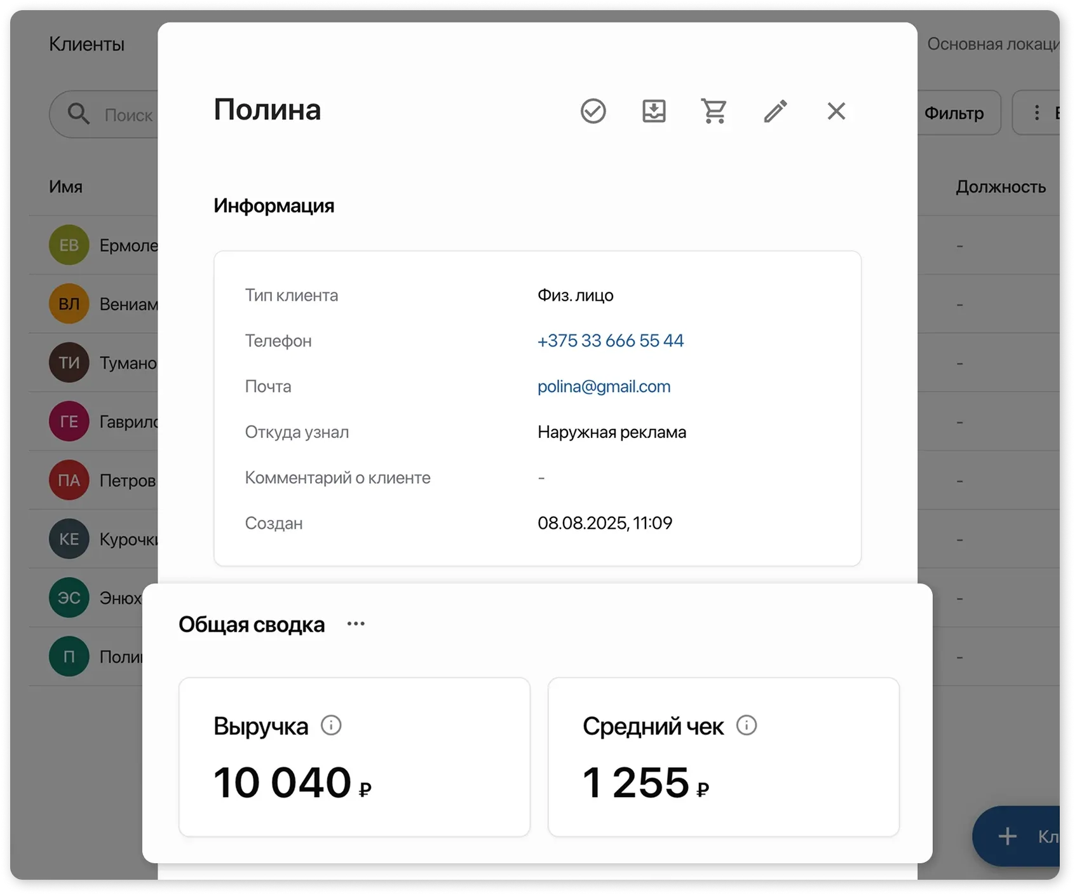
Task: Click the magnifier icon in the search bar
Action: point(78,114)
